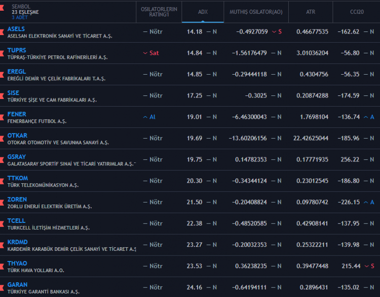Open the GSRAY symbol link
Screen dimensions: 380x297
[17, 157]
